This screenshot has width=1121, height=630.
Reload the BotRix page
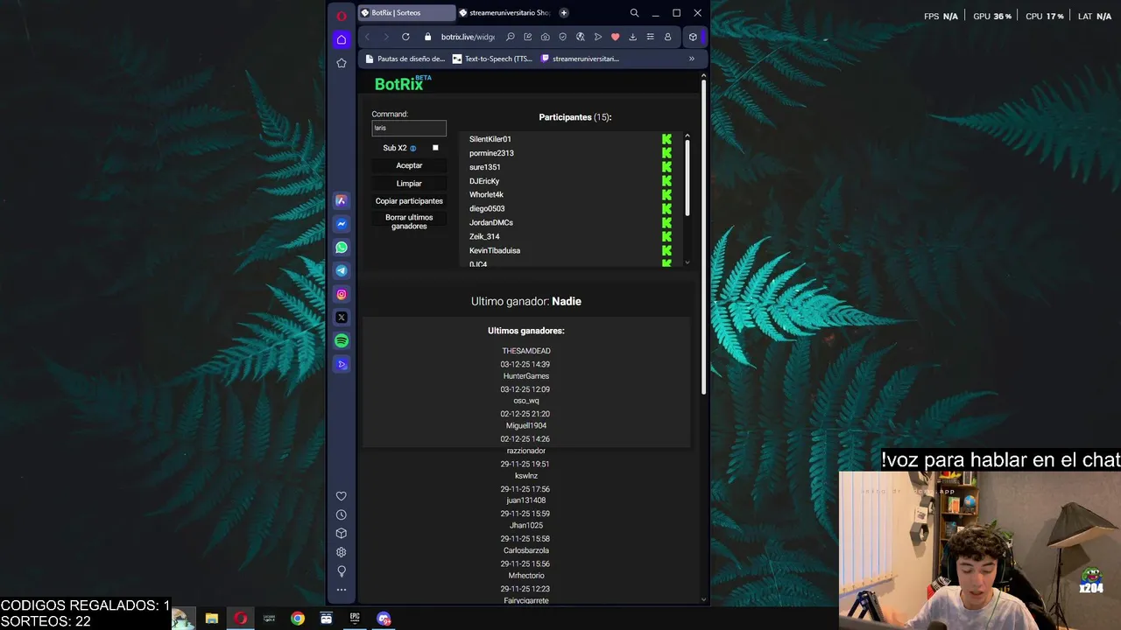pos(405,37)
